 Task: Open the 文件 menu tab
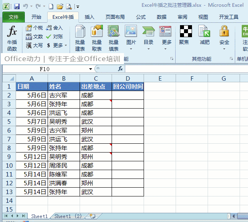(14, 17)
